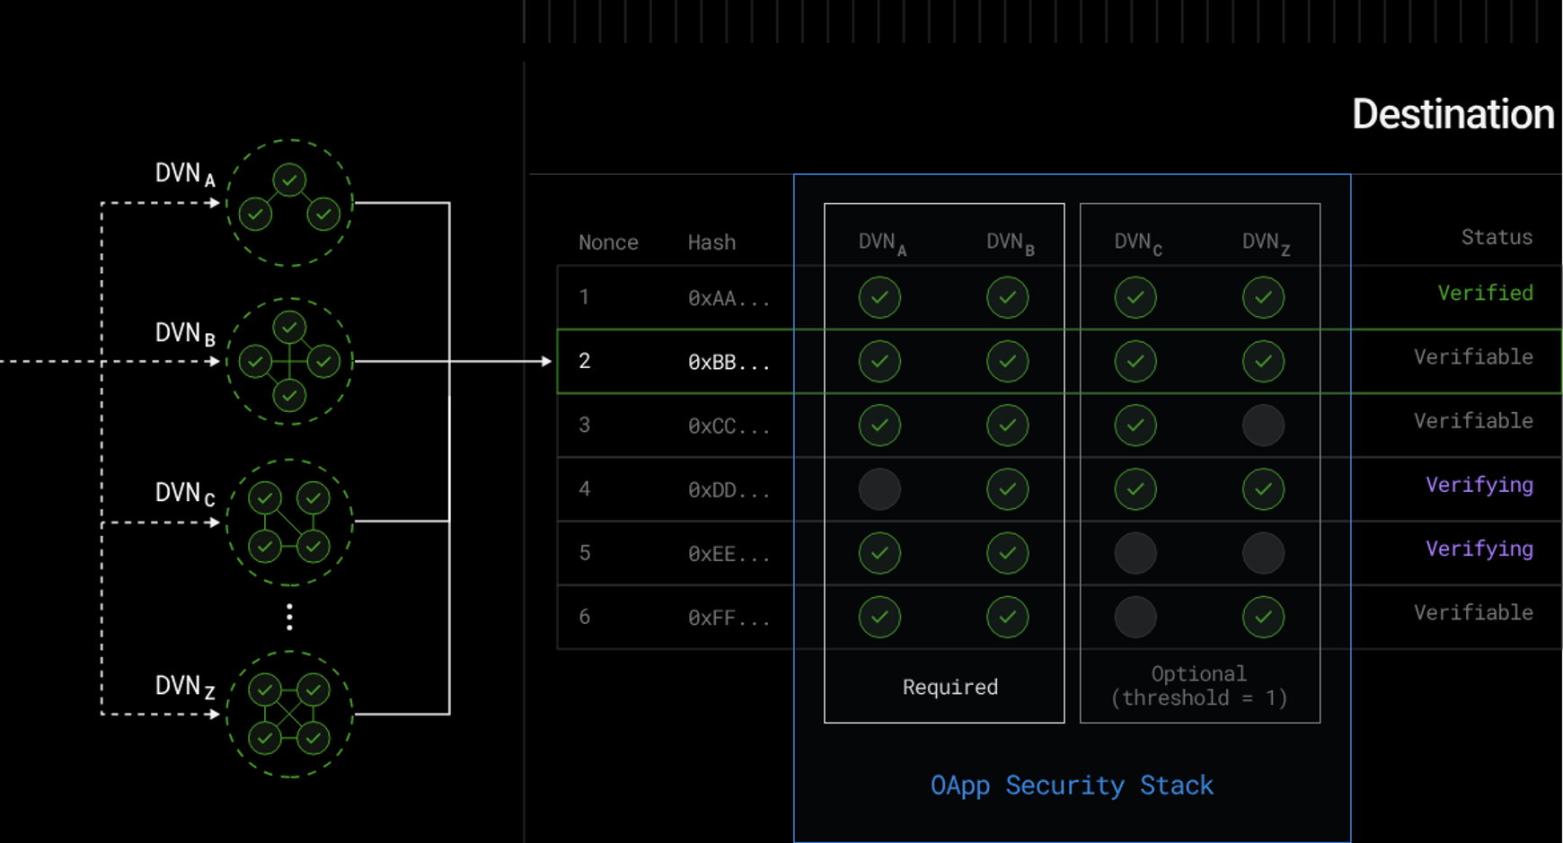Select the Hash column header

pyautogui.click(x=711, y=242)
